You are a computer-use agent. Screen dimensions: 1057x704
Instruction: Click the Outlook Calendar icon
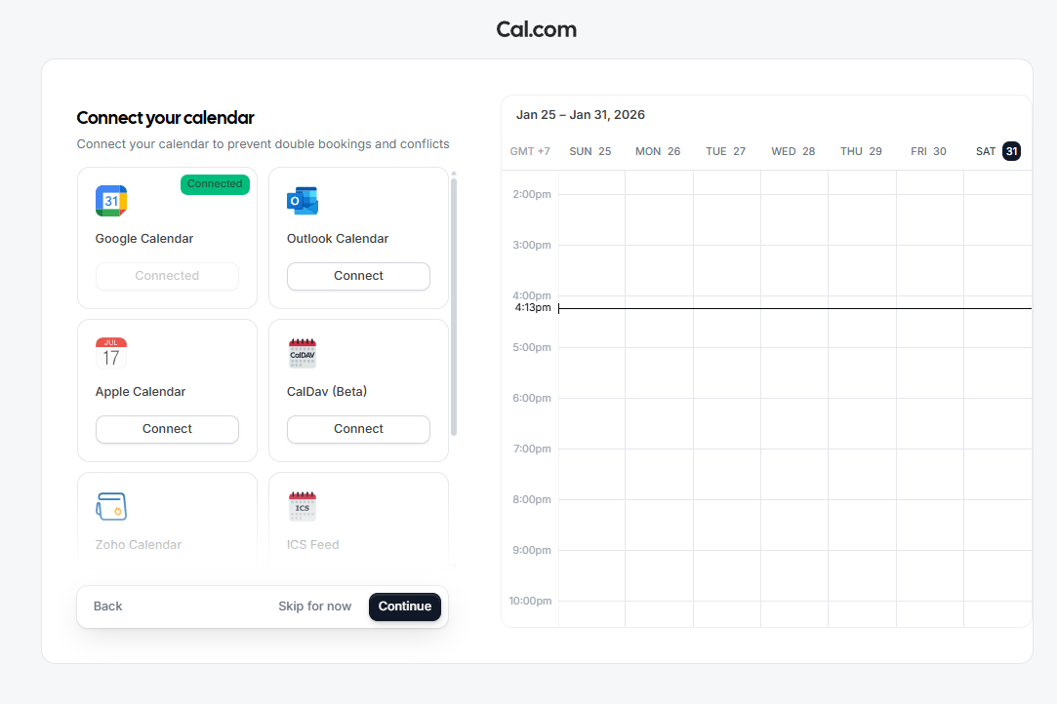point(303,200)
